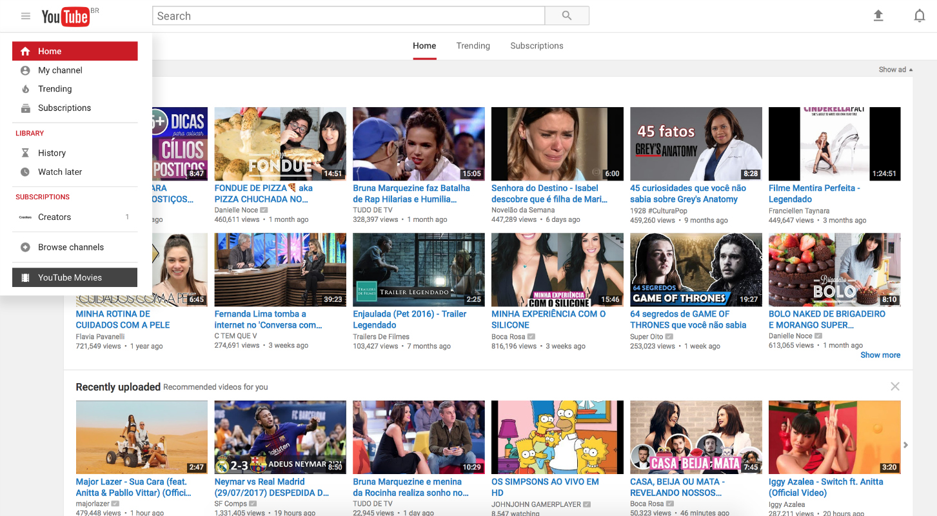
Task: Click the Show more link
Action: click(880, 355)
